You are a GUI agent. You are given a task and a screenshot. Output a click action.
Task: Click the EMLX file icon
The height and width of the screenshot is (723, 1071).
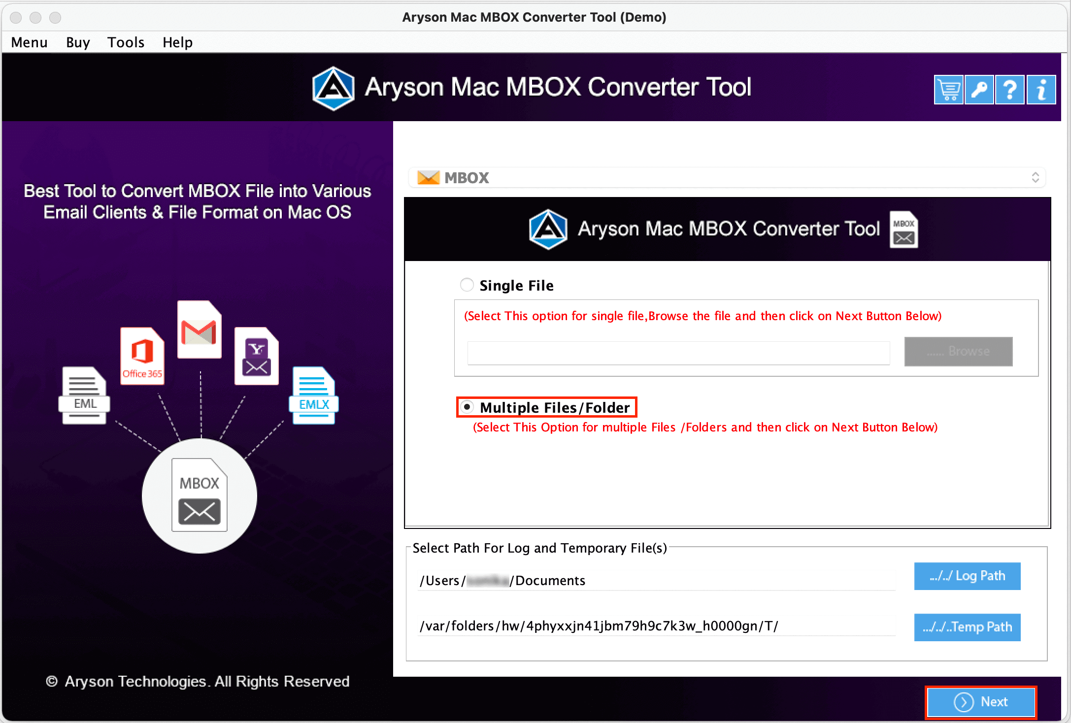[314, 395]
